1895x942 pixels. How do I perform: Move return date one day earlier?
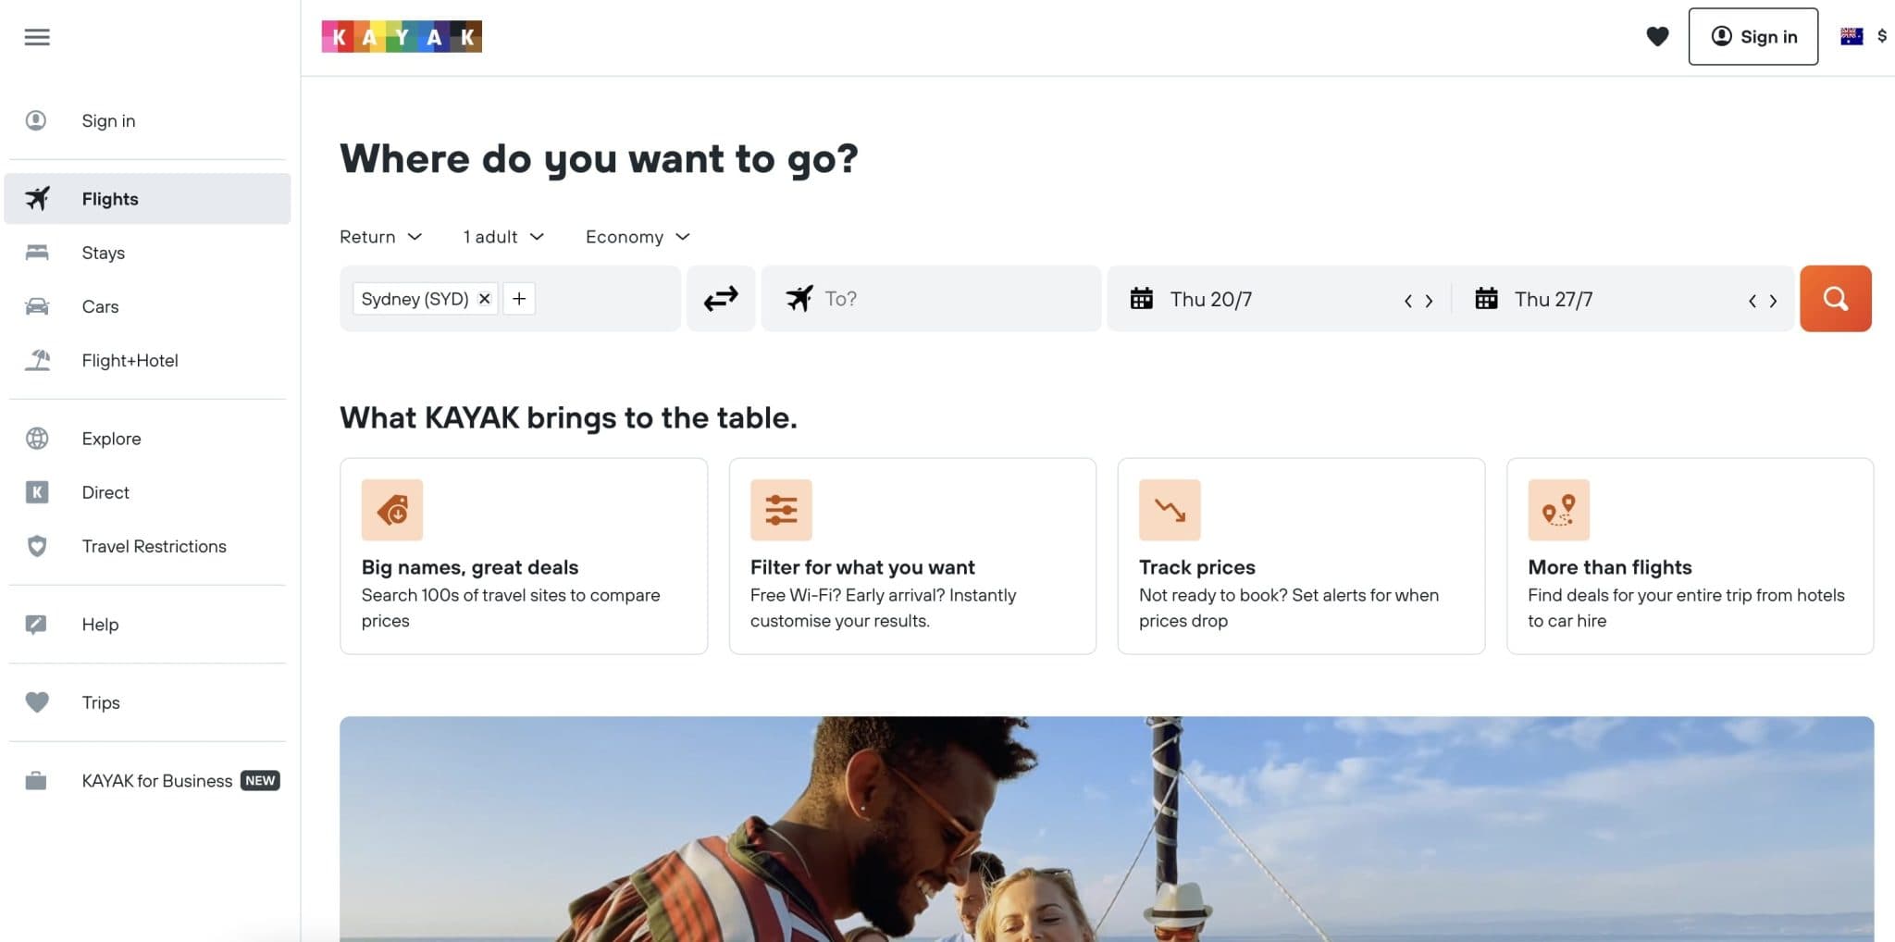pyautogui.click(x=1753, y=301)
